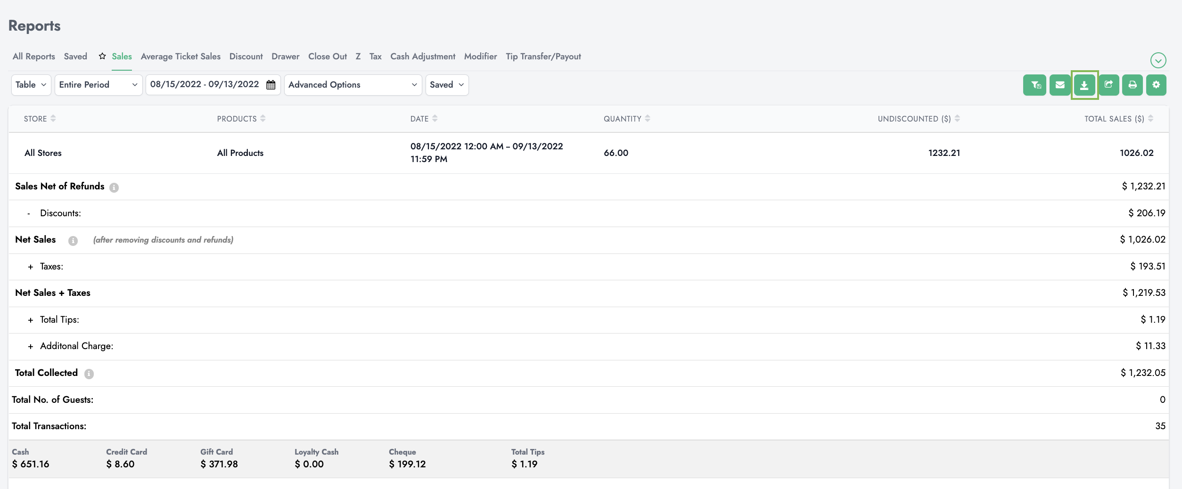
Task: Open the calendar date picker icon
Action: point(271,85)
